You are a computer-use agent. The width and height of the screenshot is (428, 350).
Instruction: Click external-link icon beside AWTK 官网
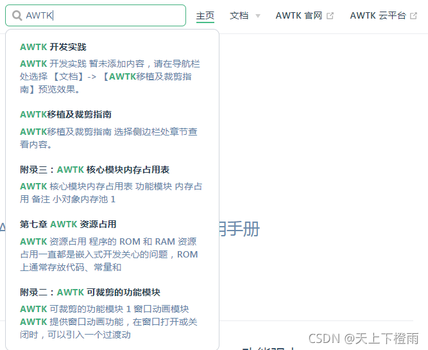[330, 16]
